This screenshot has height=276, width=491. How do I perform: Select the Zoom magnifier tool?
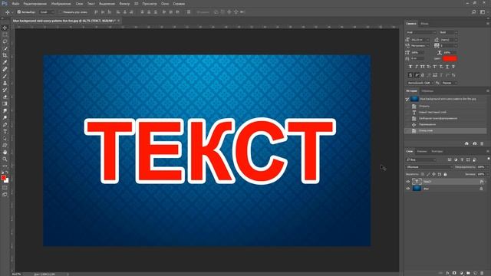click(5, 159)
